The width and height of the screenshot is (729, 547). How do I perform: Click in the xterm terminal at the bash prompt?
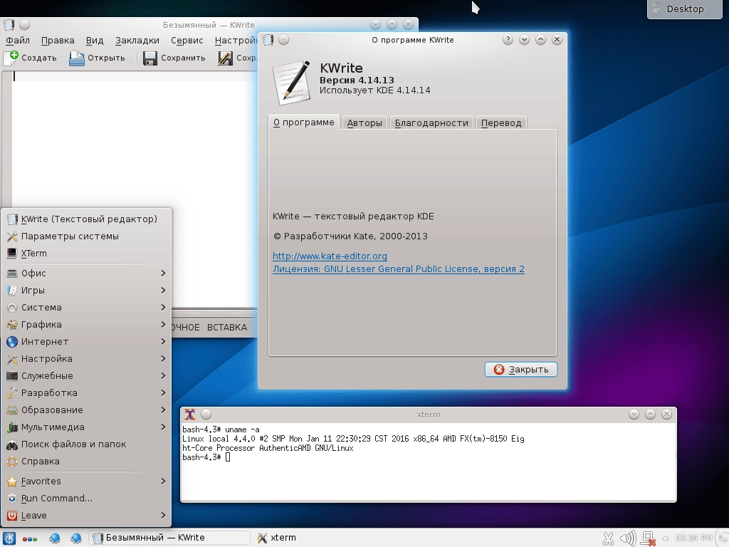pyautogui.click(x=227, y=458)
